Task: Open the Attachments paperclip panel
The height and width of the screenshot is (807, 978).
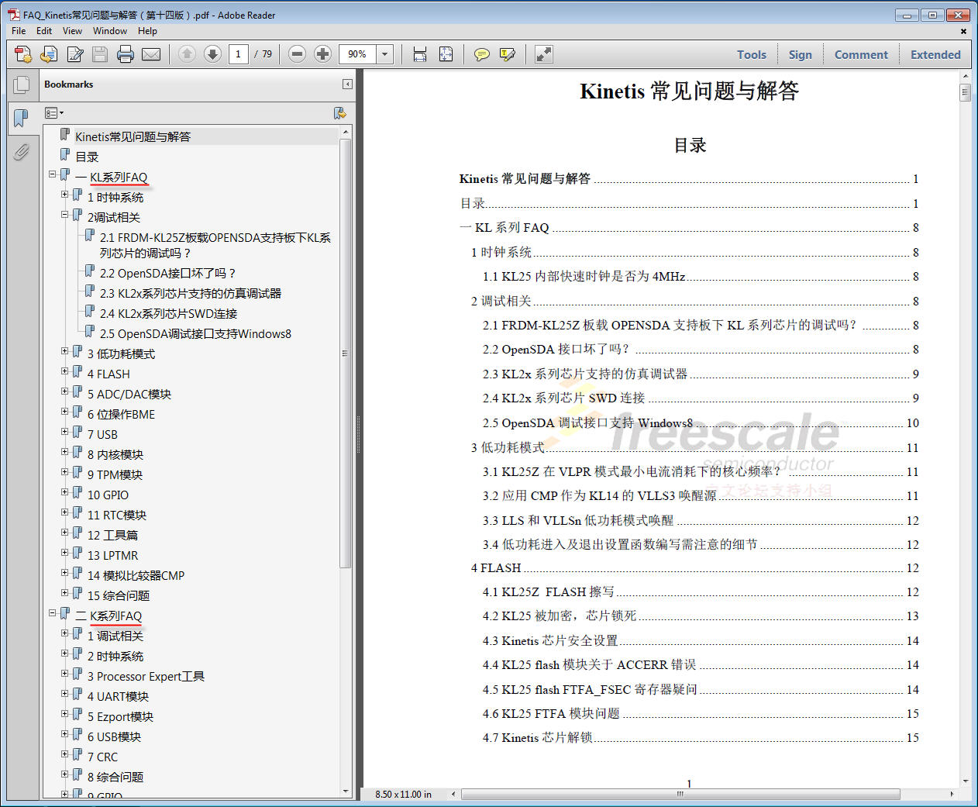Action: point(22,151)
